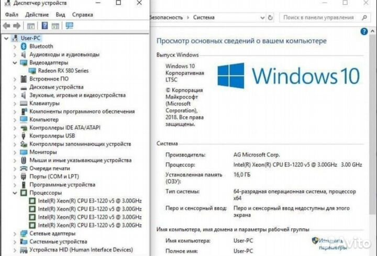Open the Справка menu
The height and width of the screenshot is (256, 377).
[x=82, y=15]
